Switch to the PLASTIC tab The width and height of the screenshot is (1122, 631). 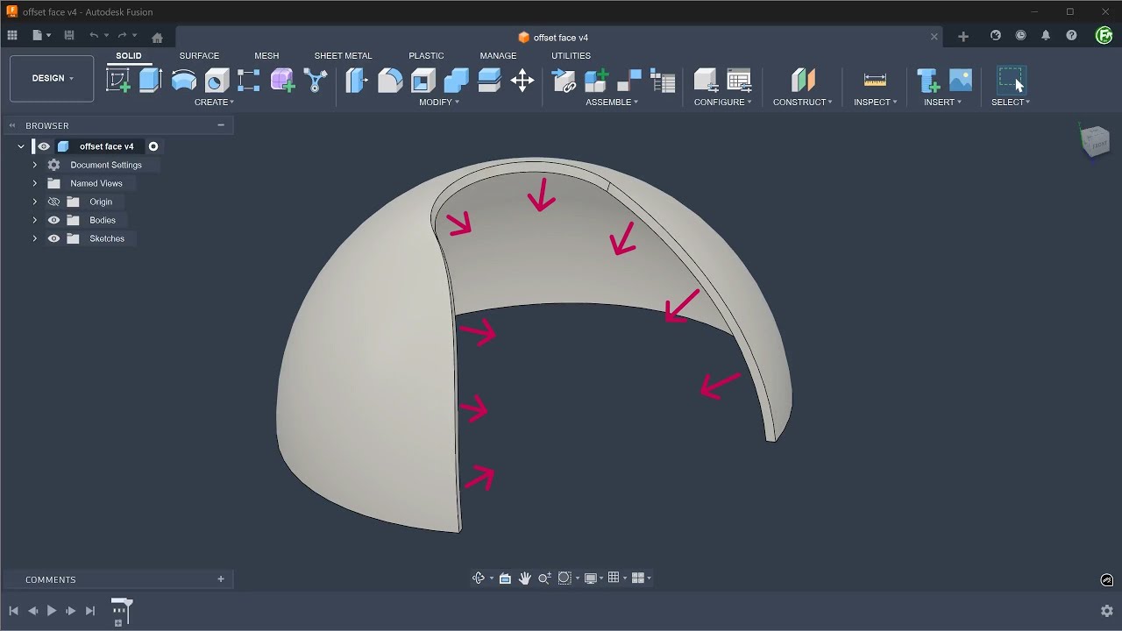point(426,56)
